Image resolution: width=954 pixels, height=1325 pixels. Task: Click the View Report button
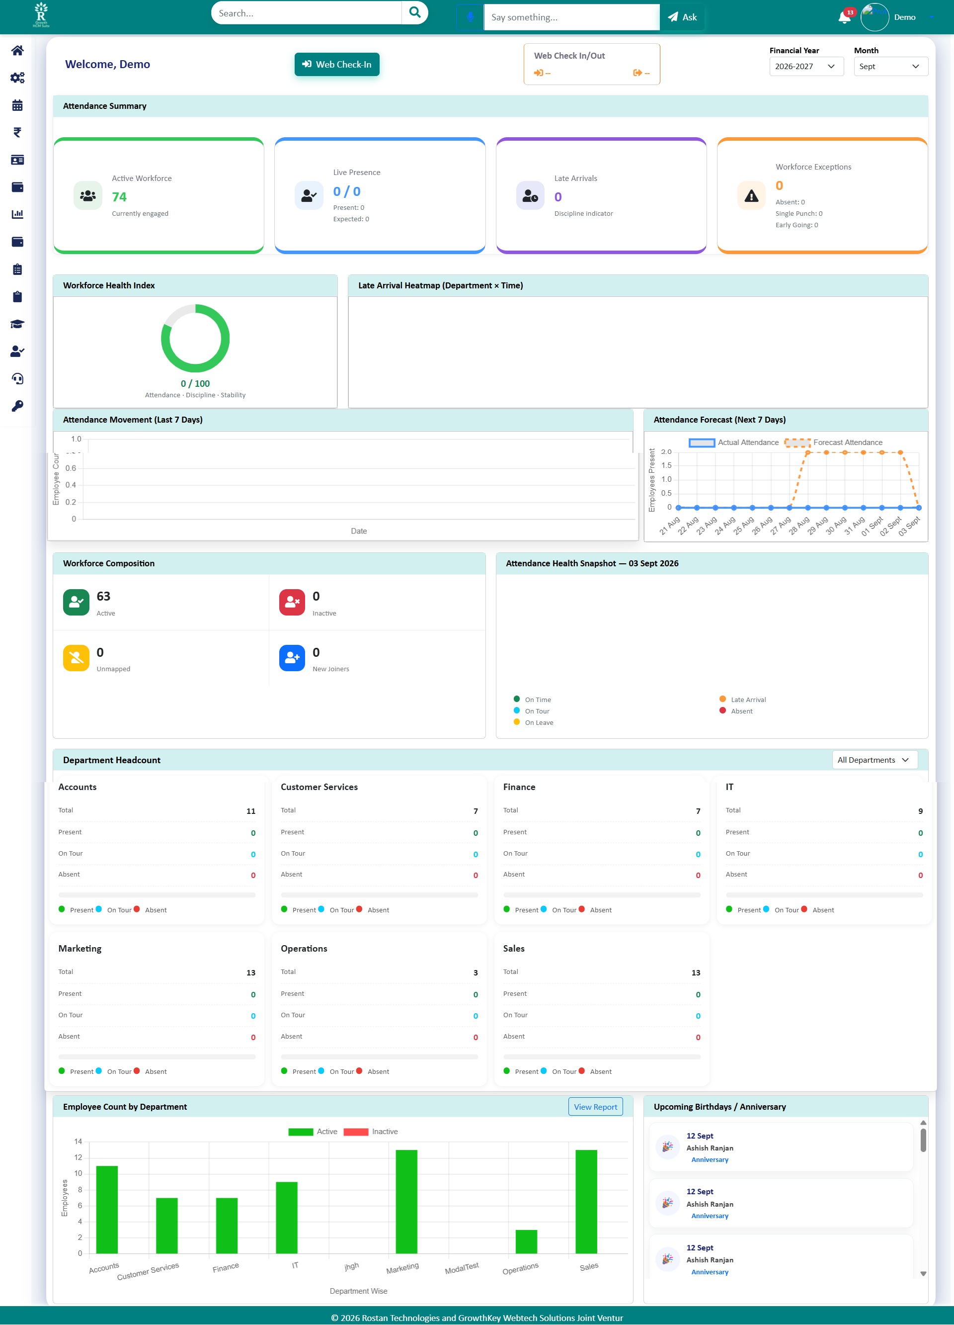[596, 1107]
